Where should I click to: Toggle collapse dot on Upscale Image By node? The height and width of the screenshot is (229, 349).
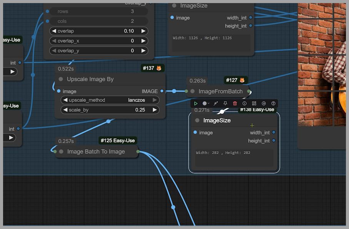pos(61,79)
